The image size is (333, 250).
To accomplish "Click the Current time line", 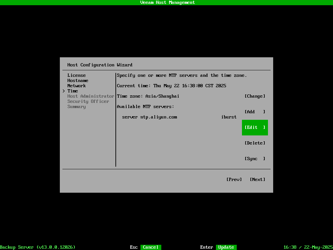I will pos(171,86).
